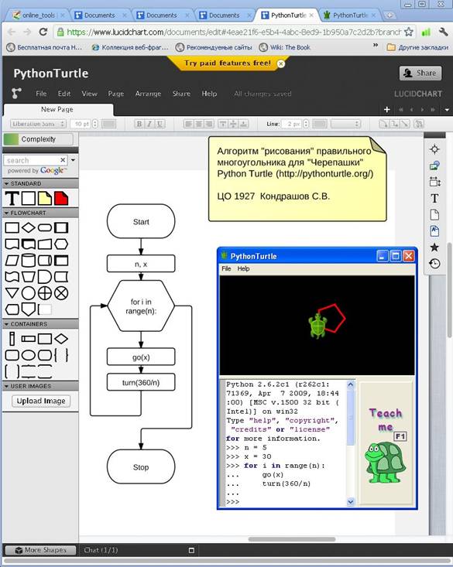Pick the yellow note shape
Image resolution: width=453 pixels, height=567 pixels.
coord(45,199)
